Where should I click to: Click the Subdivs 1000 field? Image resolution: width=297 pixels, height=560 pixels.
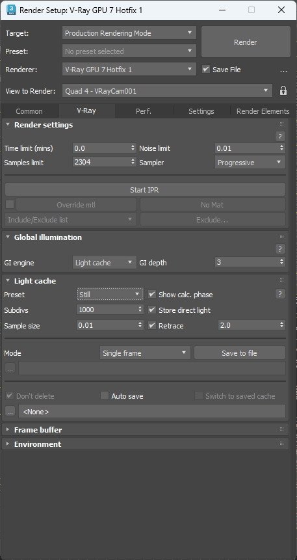tap(107, 310)
